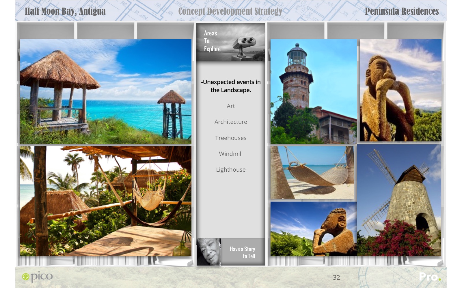462x288 pixels.
Task: Open the thatched gazebo ocean photo
Action: click(106, 92)
